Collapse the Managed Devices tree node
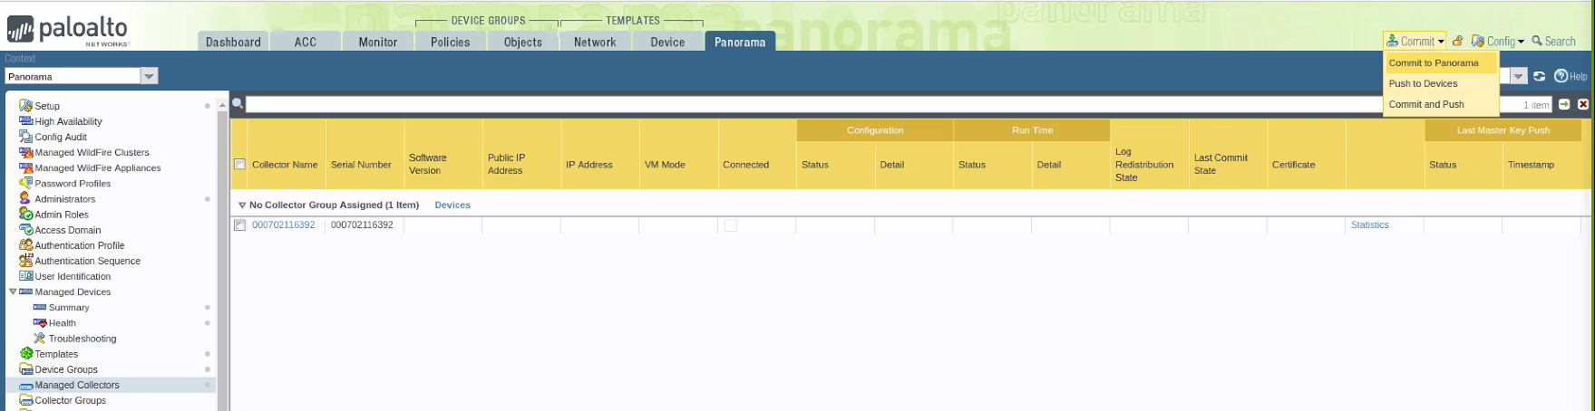1595x411 pixels. (13, 292)
